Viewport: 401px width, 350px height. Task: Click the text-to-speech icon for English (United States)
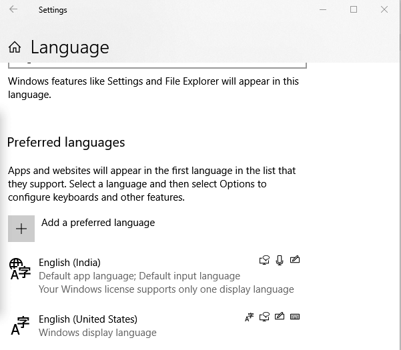click(x=264, y=317)
